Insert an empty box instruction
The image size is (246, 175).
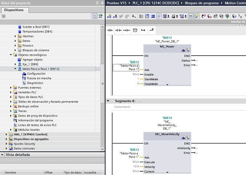pos(135,30)
